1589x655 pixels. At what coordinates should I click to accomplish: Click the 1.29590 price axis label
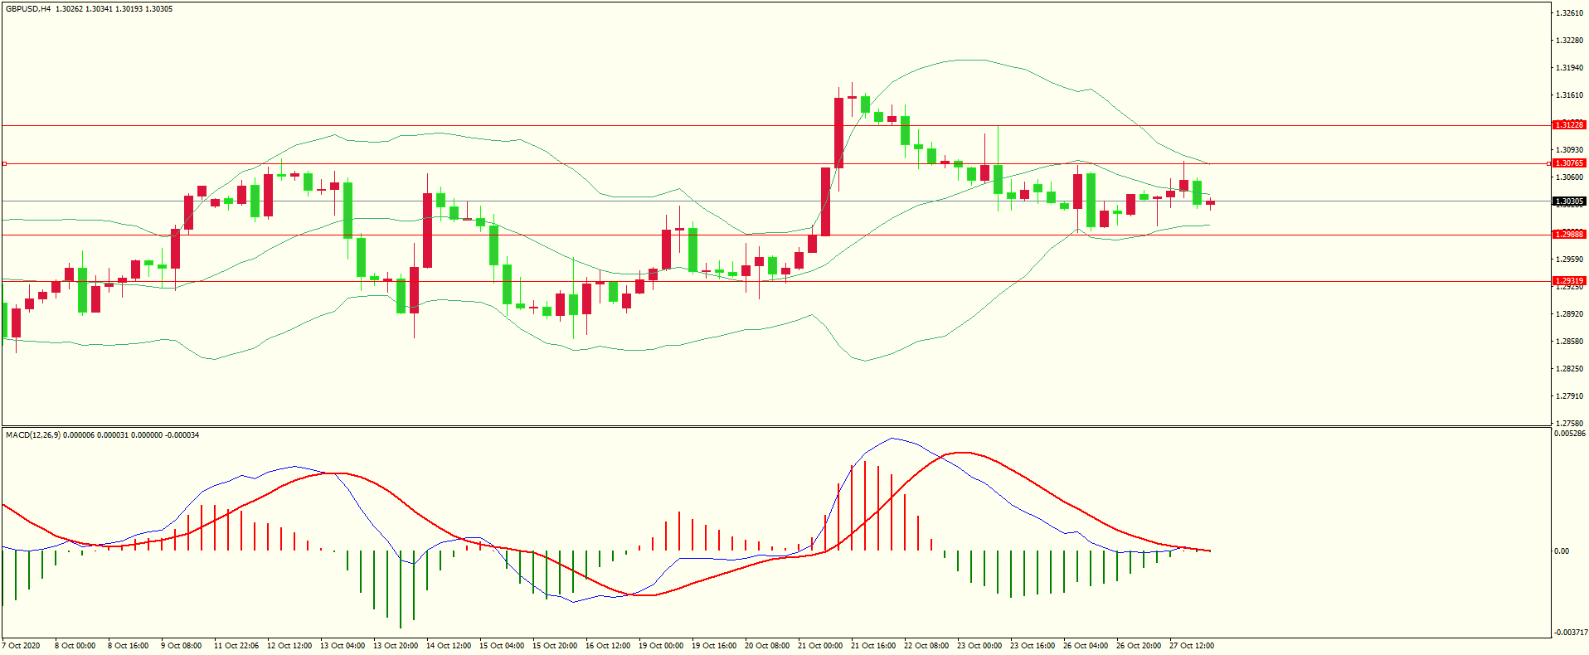(x=1569, y=260)
